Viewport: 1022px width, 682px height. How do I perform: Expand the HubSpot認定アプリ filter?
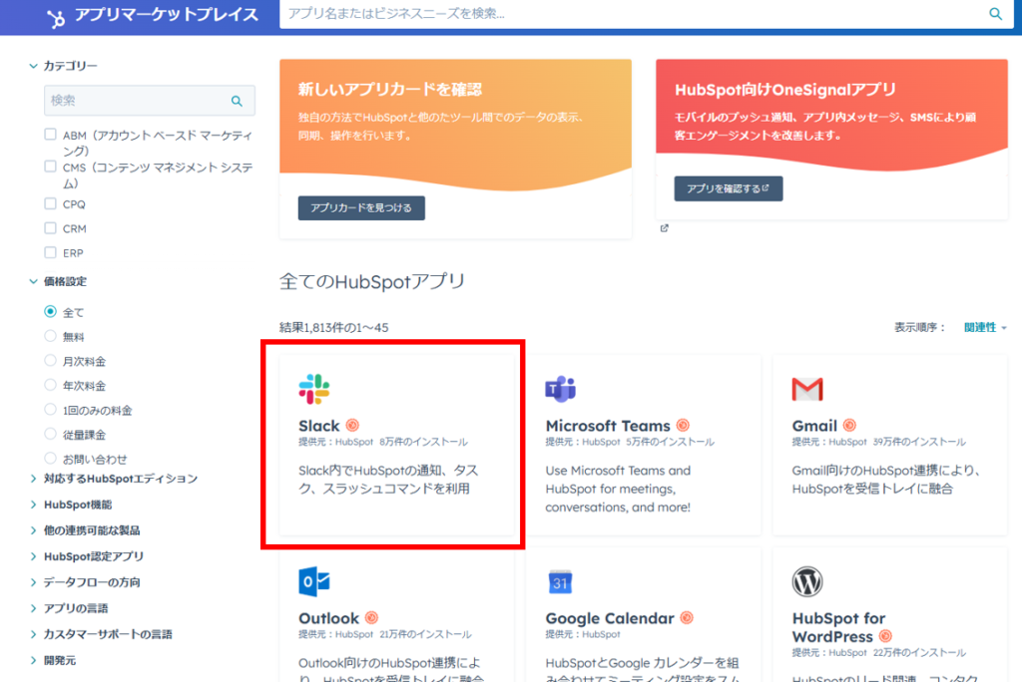(87, 556)
